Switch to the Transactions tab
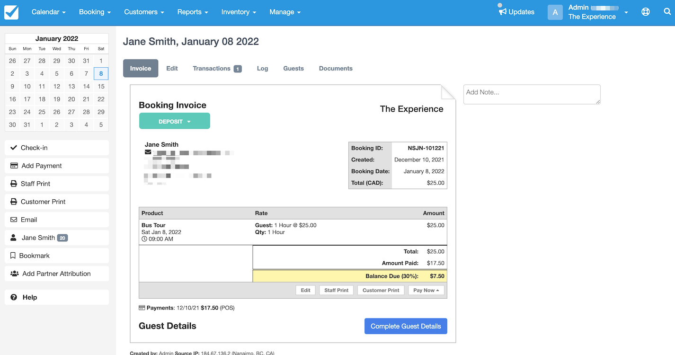675x355 pixels. (x=217, y=68)
